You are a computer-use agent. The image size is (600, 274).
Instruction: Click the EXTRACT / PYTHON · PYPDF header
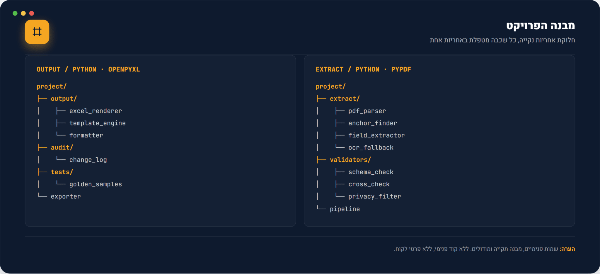click(363, 69)
